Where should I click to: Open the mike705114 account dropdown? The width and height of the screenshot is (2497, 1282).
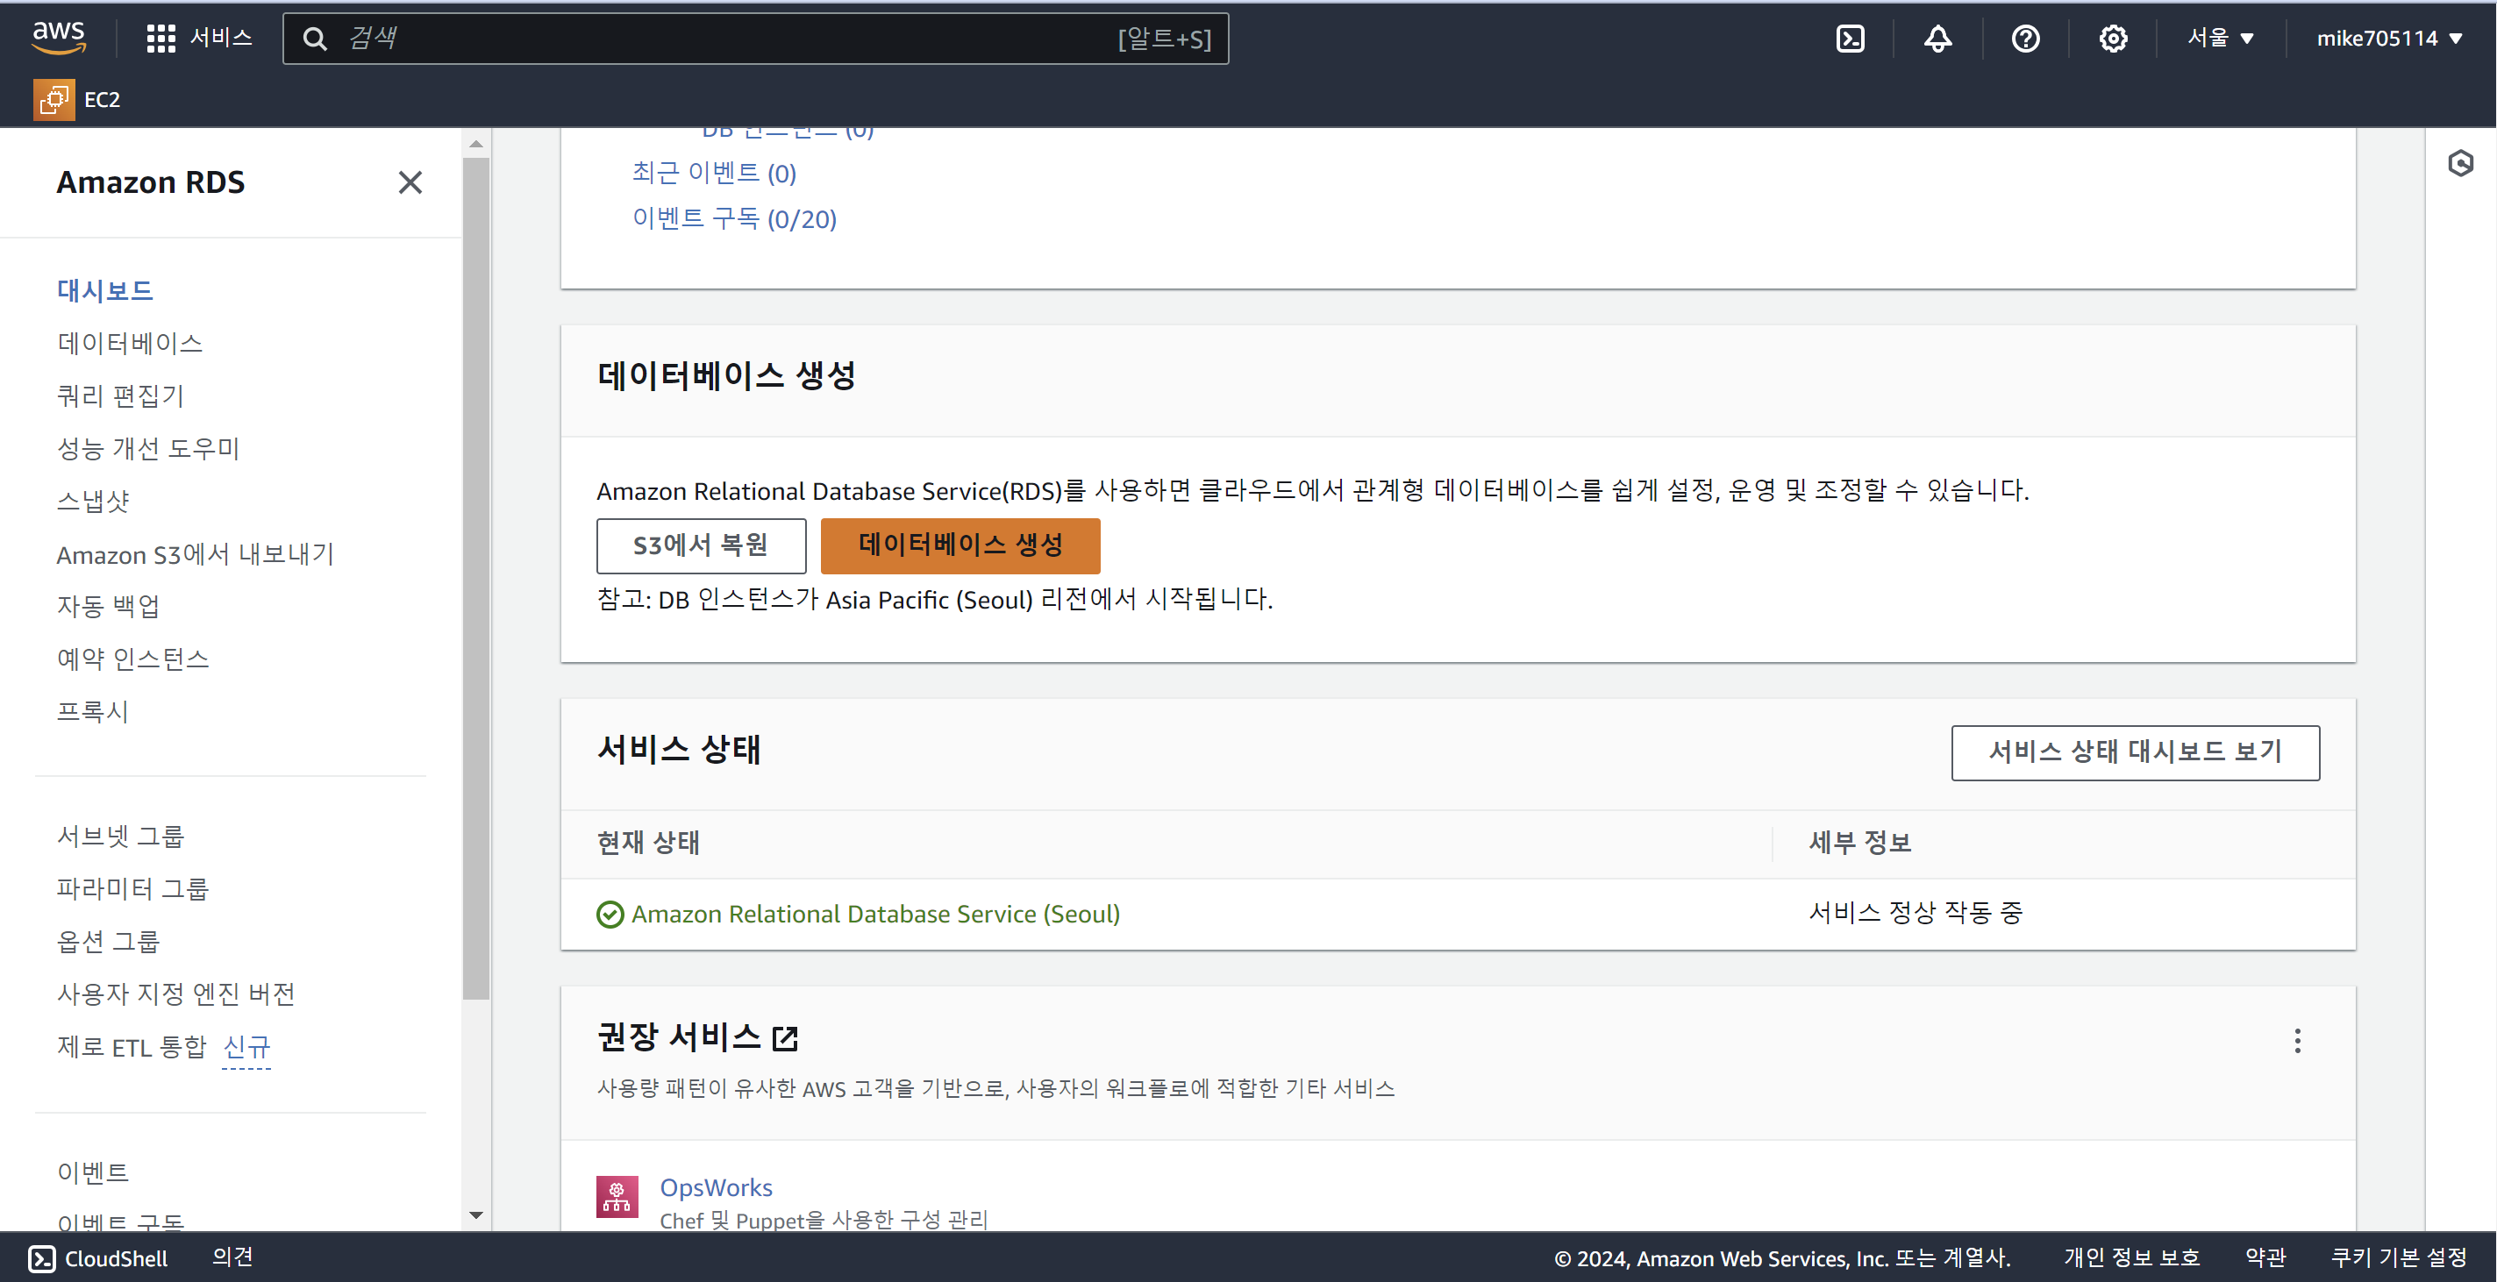[x=2388, y=39]
